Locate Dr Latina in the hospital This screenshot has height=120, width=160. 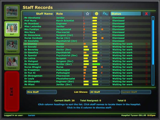tap(30, 58)
